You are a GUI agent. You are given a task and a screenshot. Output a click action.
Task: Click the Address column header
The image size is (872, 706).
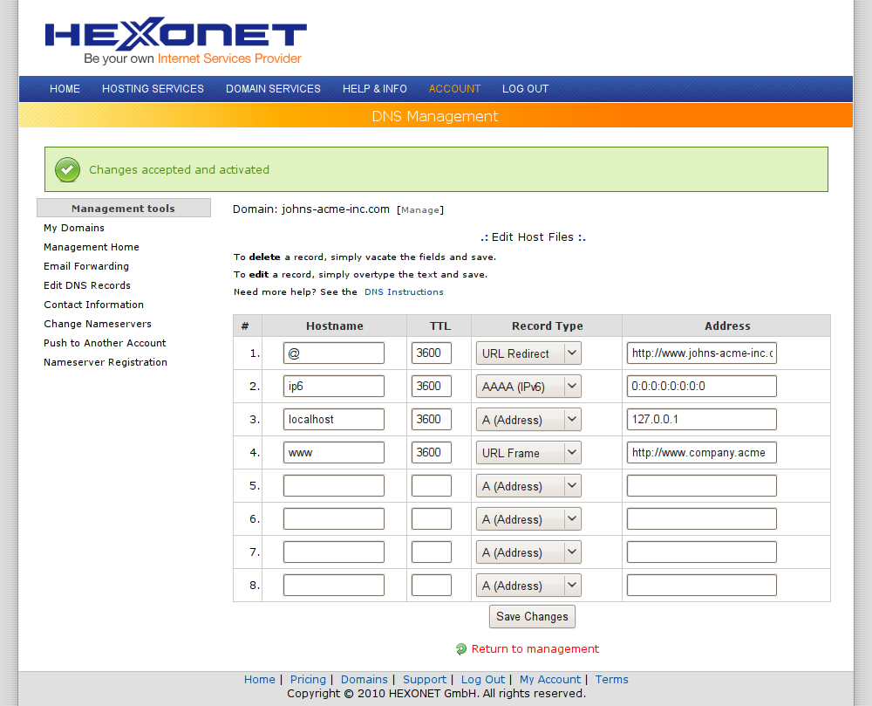727,326
